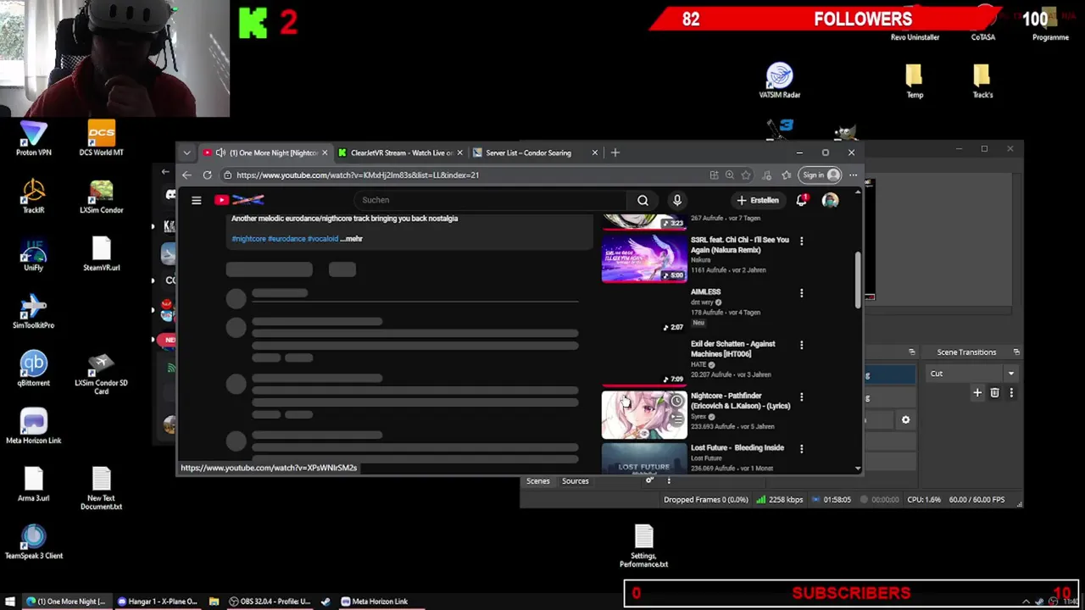
Task: Expand the browser tab search chevron
Action: [x=186, y=152]
